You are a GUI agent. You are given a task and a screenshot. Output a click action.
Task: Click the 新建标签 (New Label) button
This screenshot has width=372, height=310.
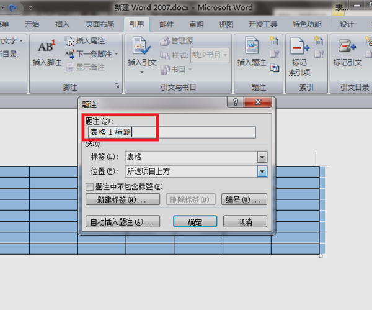(123, 199)
